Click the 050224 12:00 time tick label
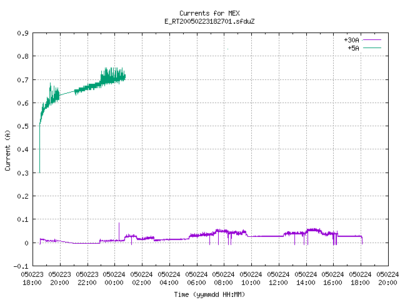 tap(279, 279)
